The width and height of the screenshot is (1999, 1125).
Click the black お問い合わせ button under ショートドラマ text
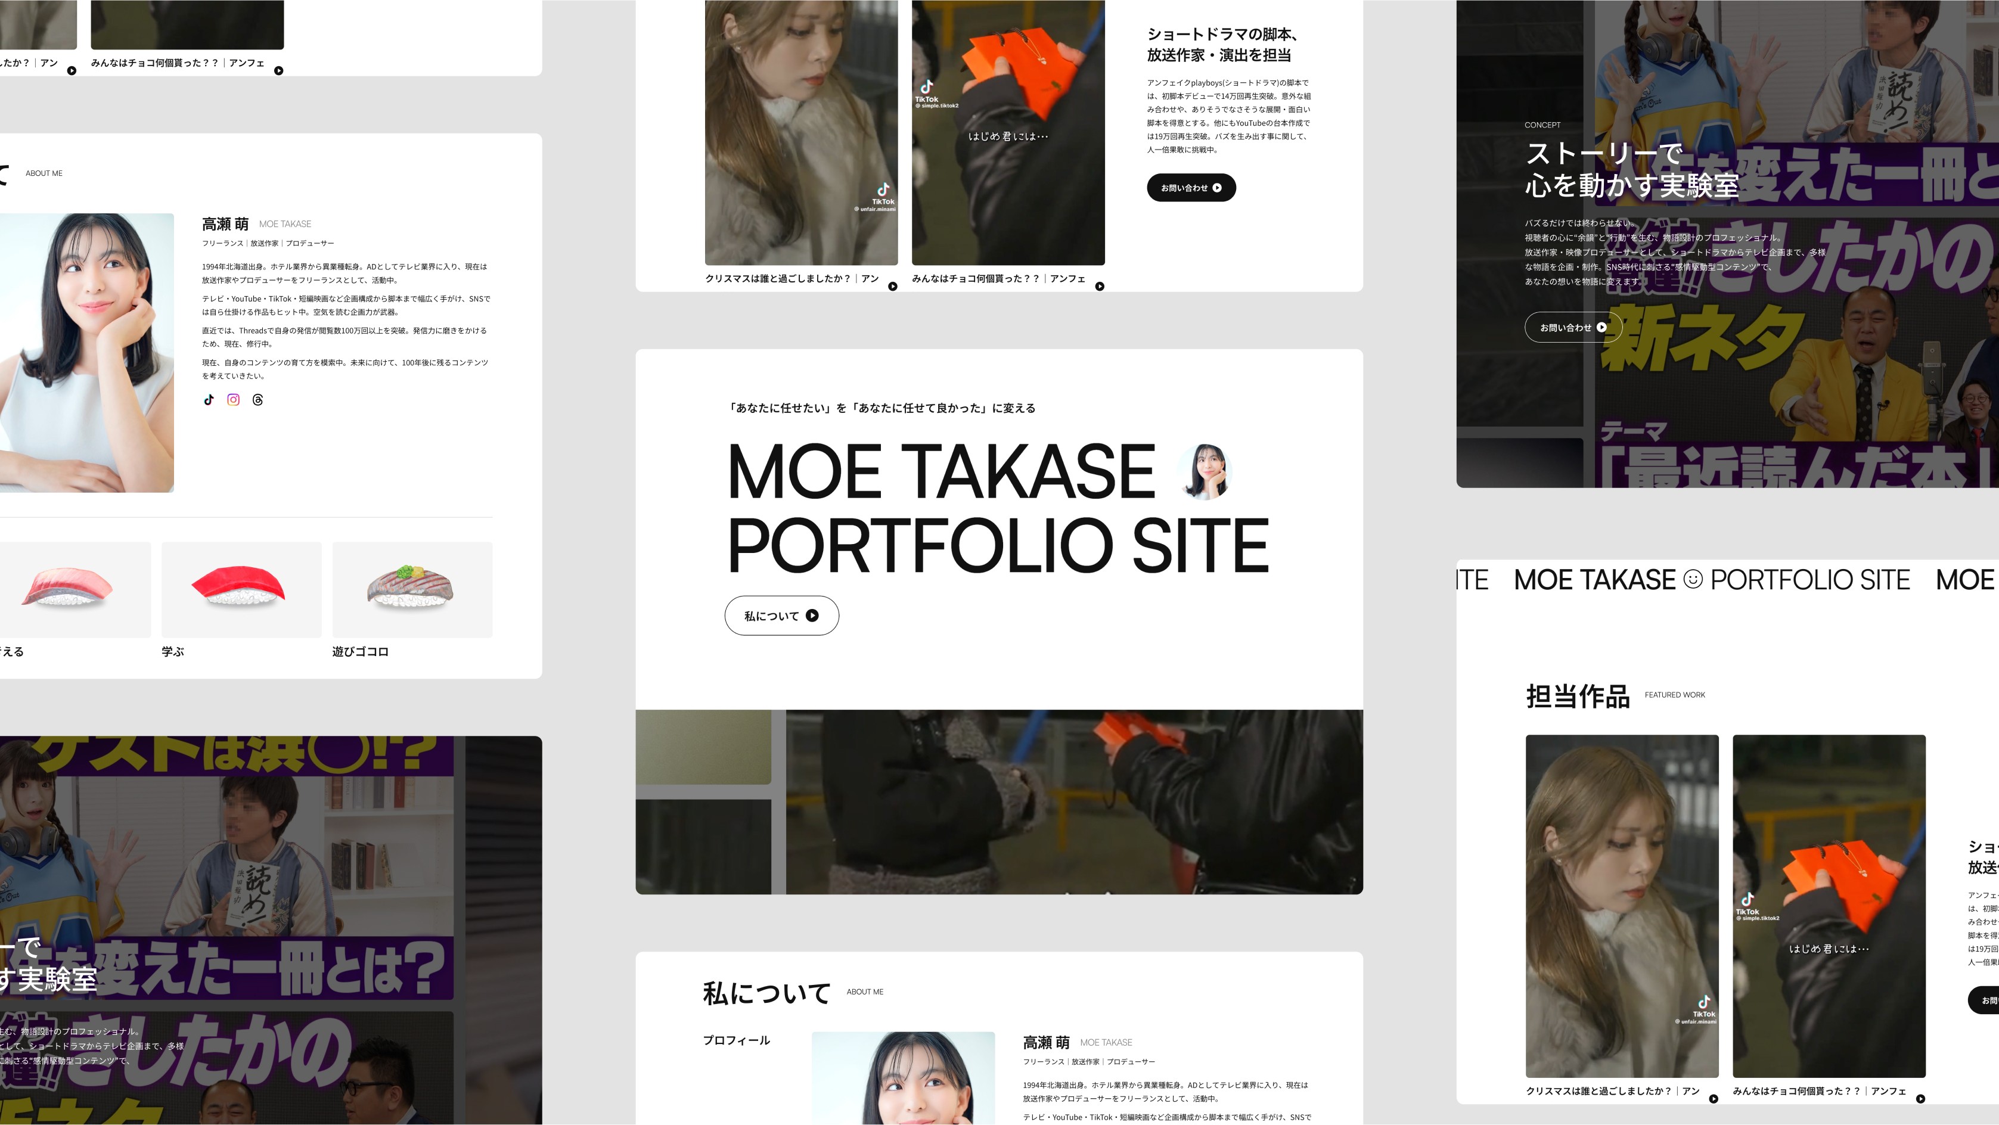click(1191, 188)
